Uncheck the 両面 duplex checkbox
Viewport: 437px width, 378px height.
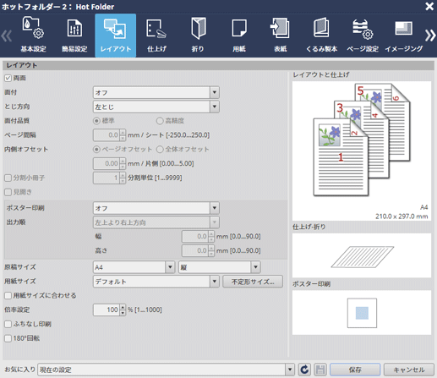click(8, 78)
